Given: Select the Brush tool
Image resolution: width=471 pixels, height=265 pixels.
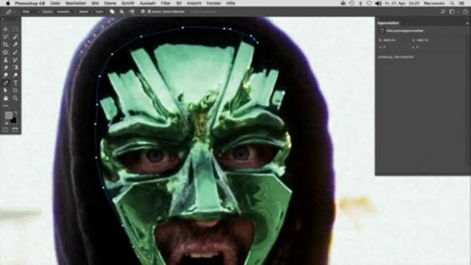Looking at the screenshot, I should point(15,52).
